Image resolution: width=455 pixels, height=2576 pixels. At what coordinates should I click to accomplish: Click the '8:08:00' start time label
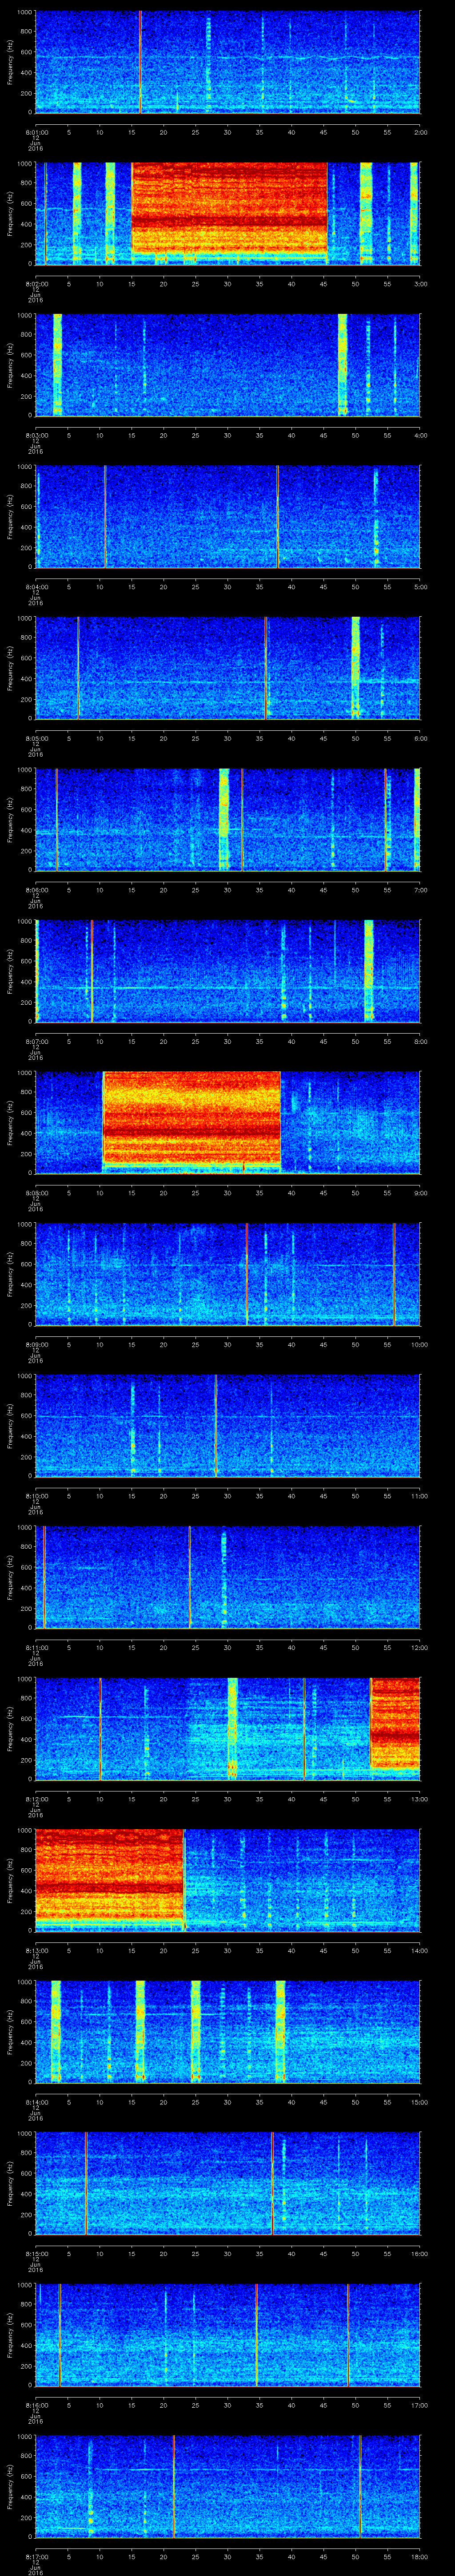click(x=36, y=1193)
